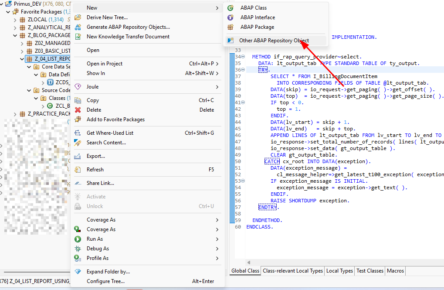Click the Profile As icon
This screenshot has width=444, height=290.
[78, 258]
